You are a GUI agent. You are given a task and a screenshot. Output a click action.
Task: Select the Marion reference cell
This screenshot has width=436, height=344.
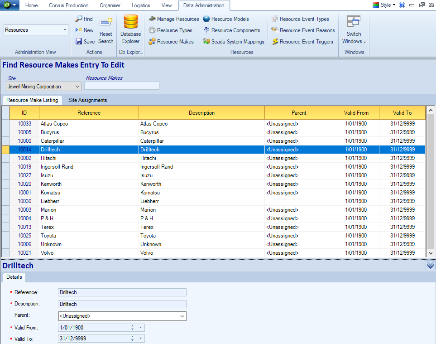[89, 210]
